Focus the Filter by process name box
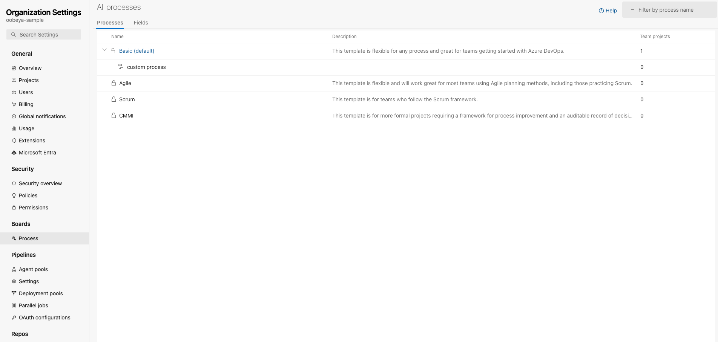Screen dimensions: 718x342 [x=669, y=10]
